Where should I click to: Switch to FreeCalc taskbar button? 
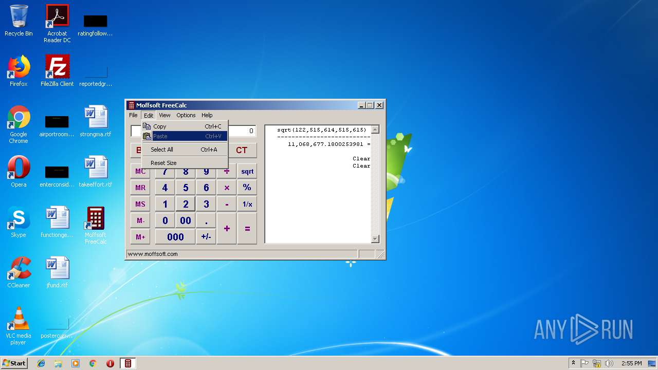point(128,363)
